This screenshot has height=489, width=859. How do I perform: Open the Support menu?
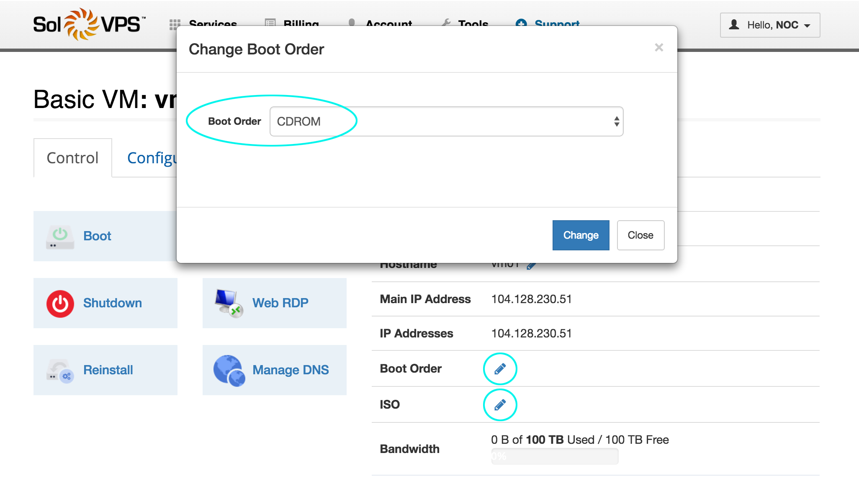point(556,22)
